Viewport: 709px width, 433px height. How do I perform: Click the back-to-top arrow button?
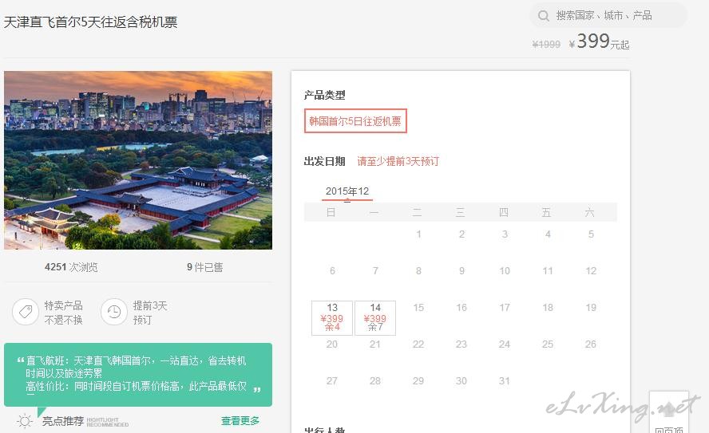pyautogui.click(x=669, y=411)
